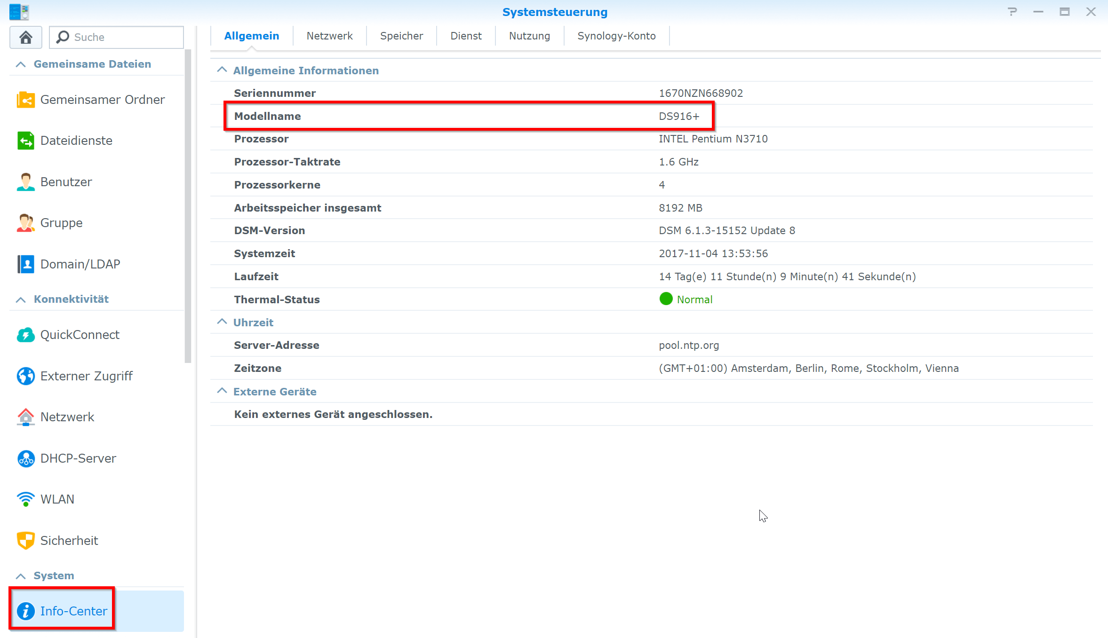Screen dimensions: 1108x638
Task: Click model name value DS916+
Action: [x=679, y=116]
